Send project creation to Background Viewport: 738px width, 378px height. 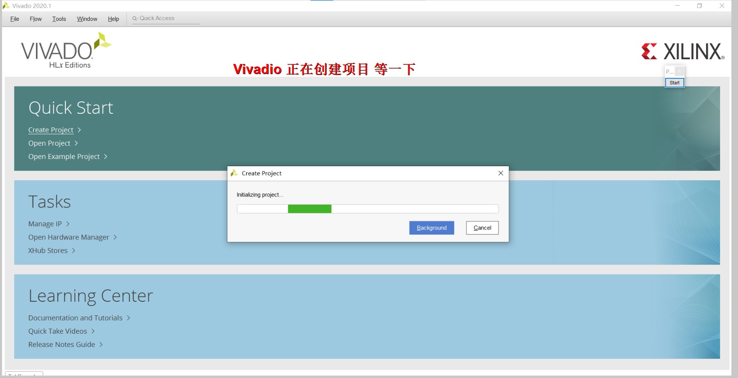click(x=431, y=228)
